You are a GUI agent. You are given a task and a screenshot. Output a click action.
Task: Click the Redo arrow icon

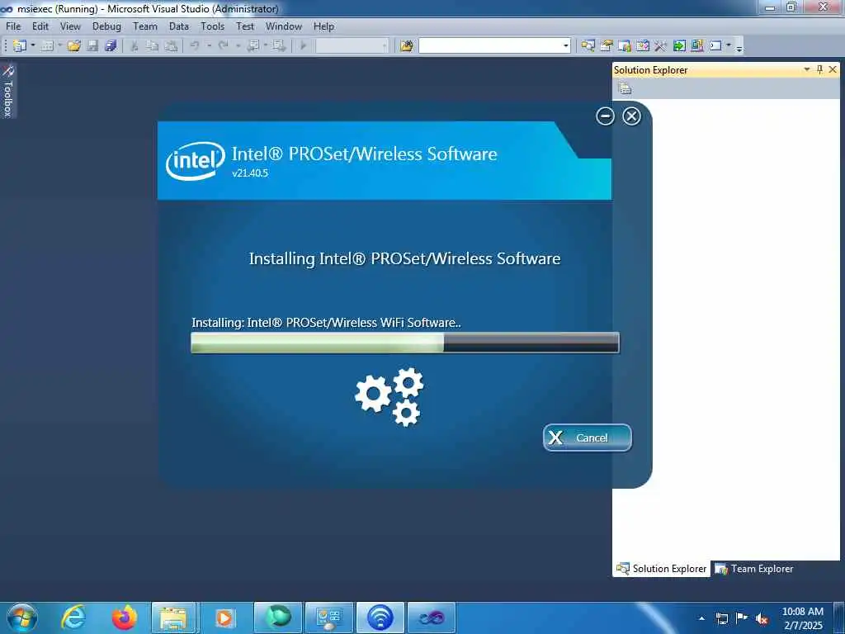(x=224, y=46)
